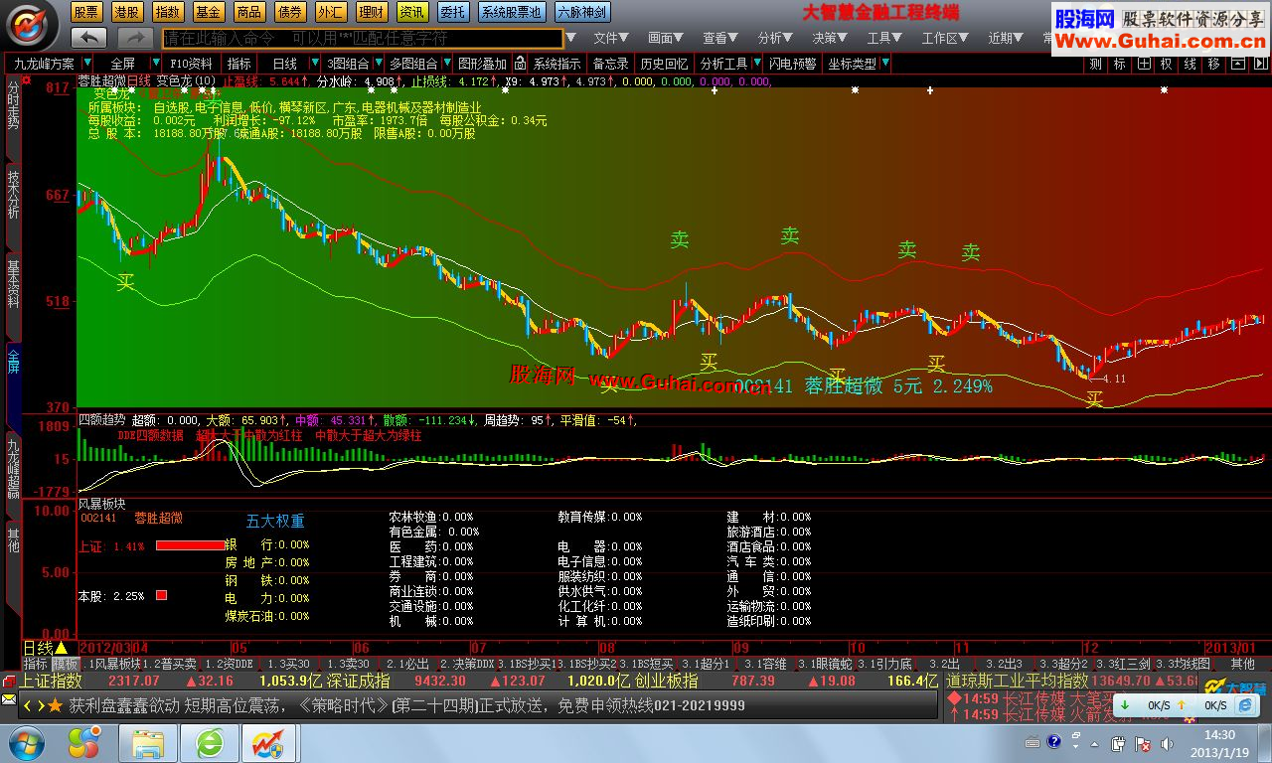This screenshot has width=1272, height=763.
Task: Expand the 九龙峰方案 scheme dropdown
Action: pos(48,64)
